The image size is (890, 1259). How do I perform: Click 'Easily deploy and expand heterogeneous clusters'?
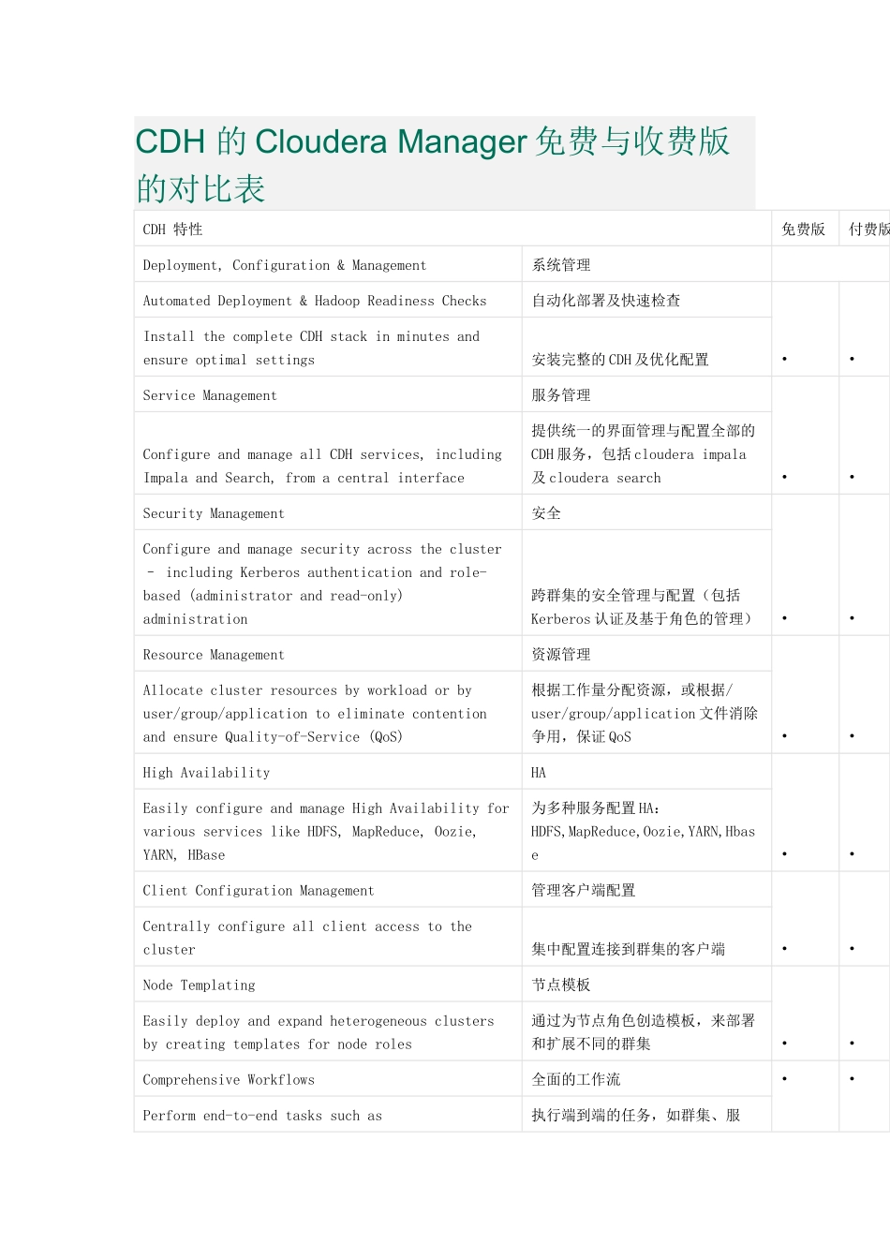point(328,1032)
